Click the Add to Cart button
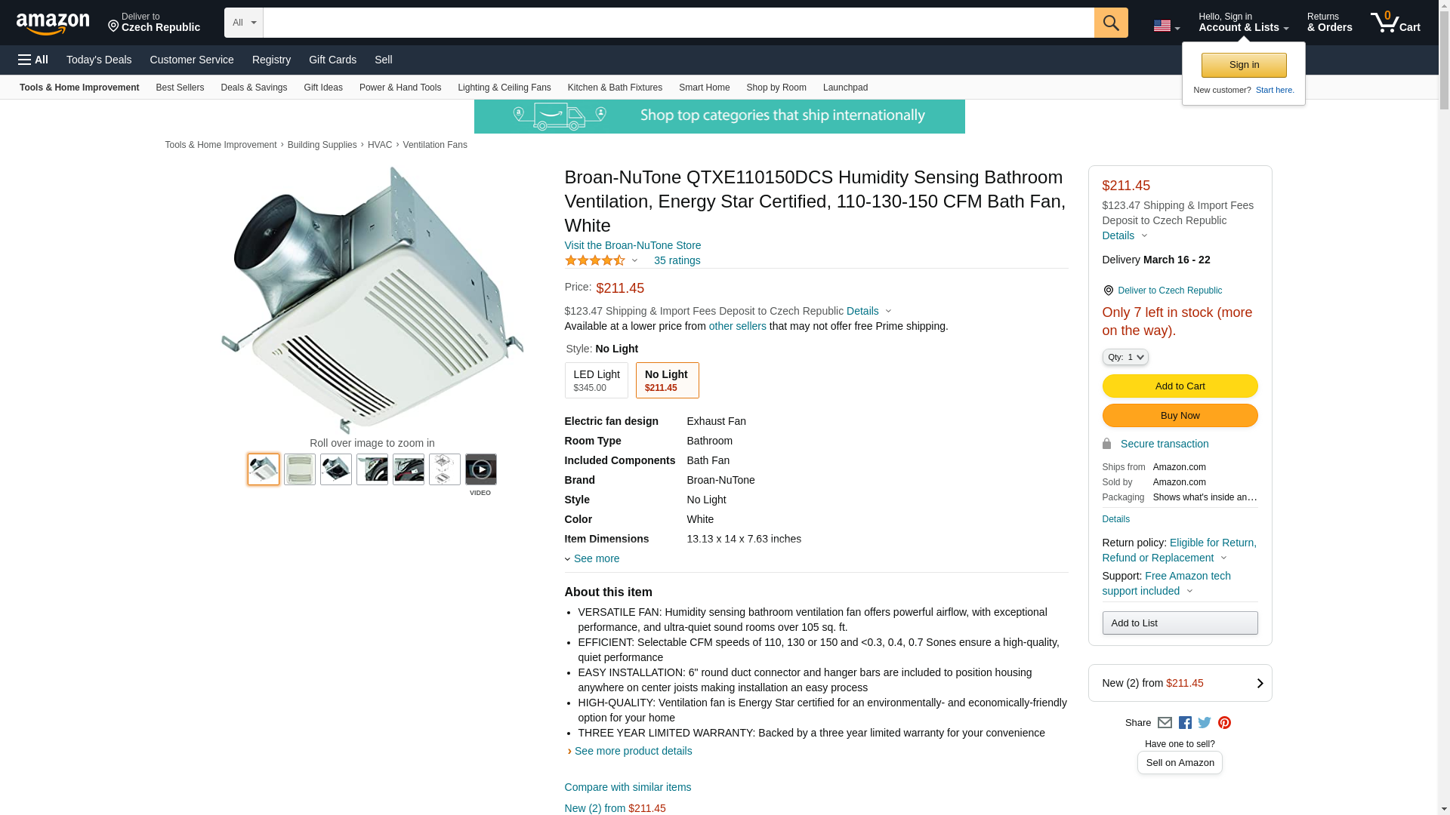The image size is (1450, 815). (1179, 386)
